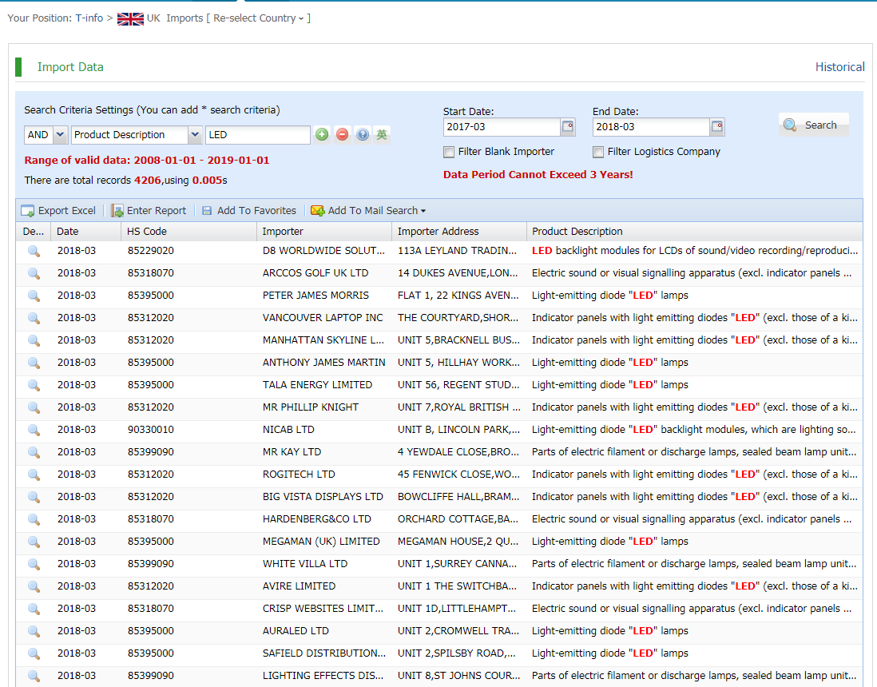Open the End Date calendar picker
Screen dimensions: 877x687
[x=717, y=127]
